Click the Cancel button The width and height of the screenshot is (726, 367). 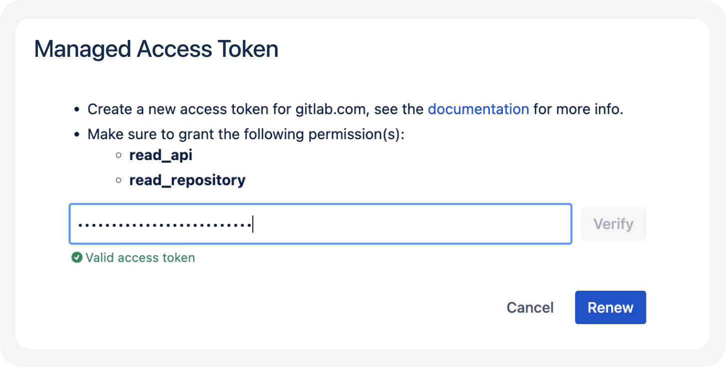[x=530, y=307]
